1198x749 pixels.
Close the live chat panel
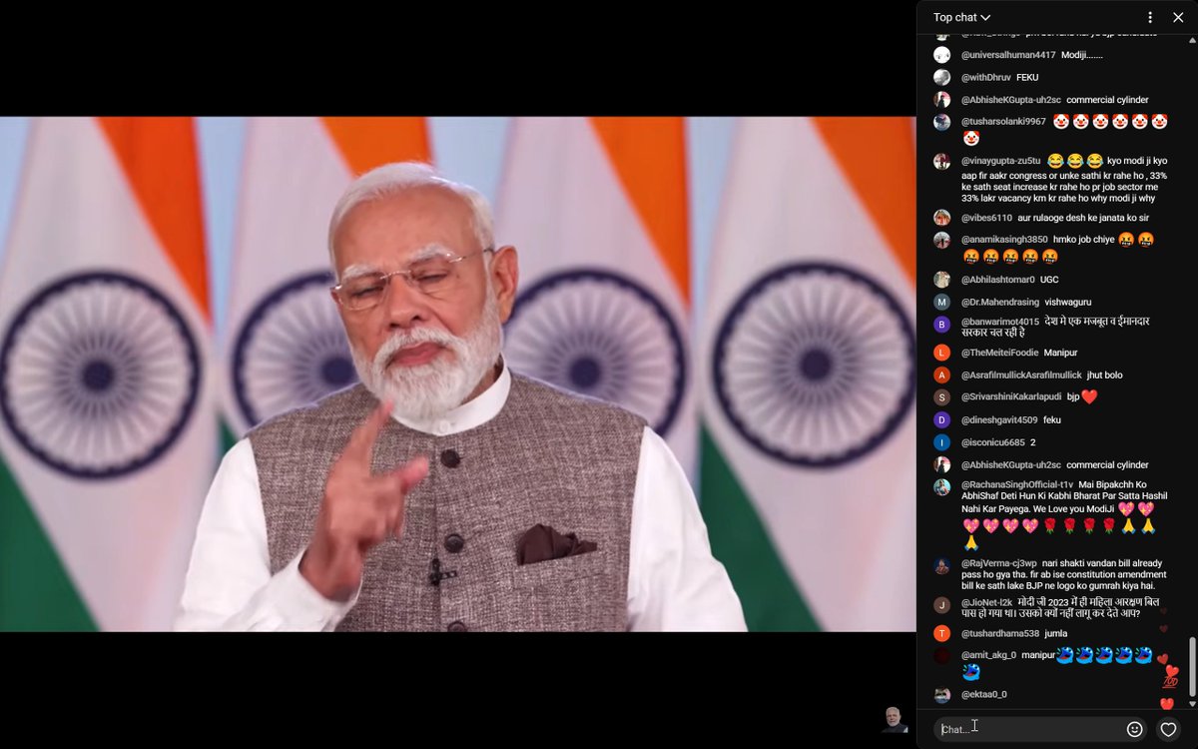1178,17
